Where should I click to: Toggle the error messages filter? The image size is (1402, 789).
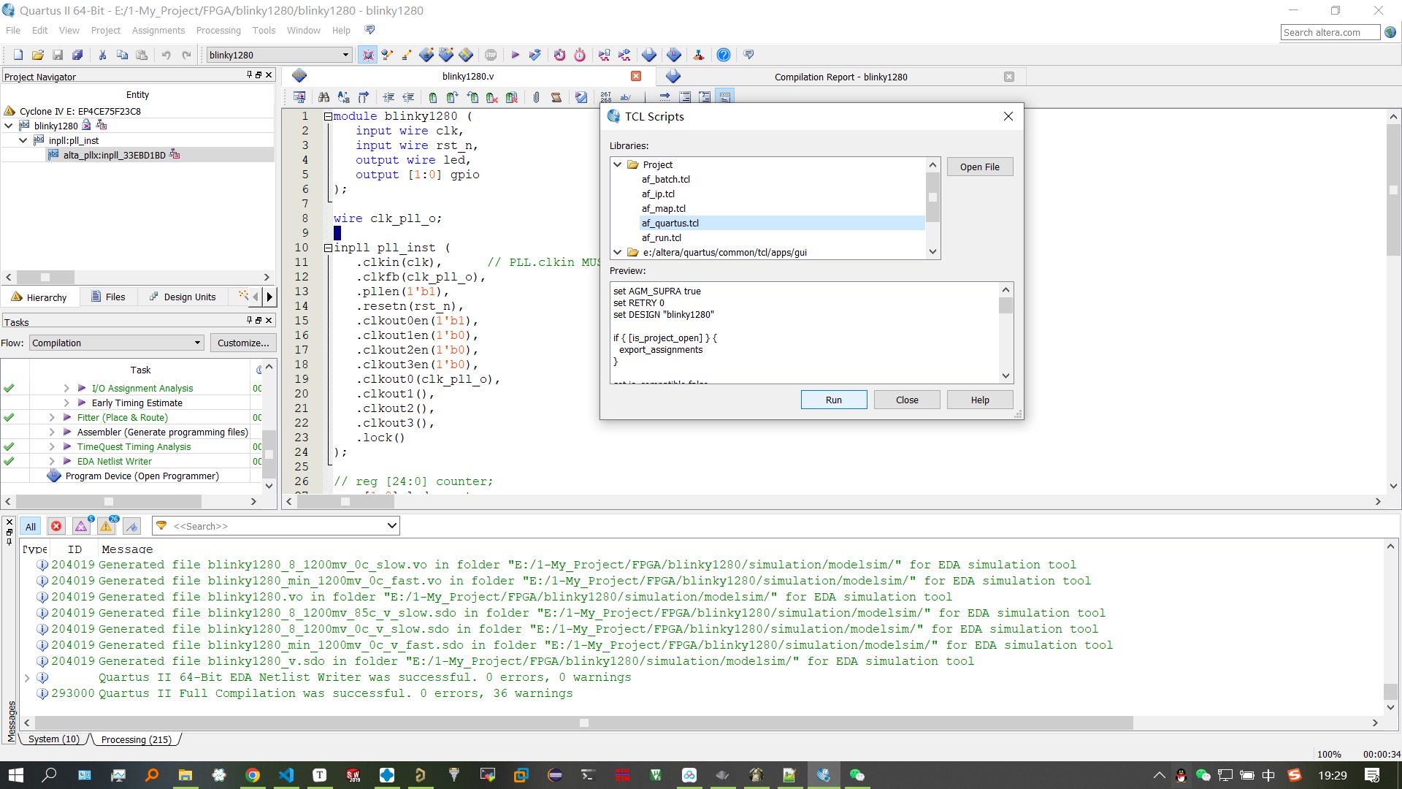point(56,526)
